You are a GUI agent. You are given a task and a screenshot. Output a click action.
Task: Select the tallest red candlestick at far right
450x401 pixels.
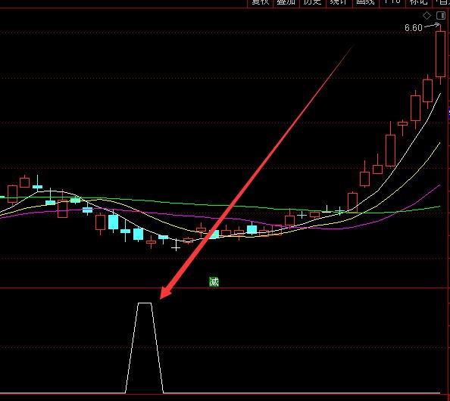click(x=440, y=54)
